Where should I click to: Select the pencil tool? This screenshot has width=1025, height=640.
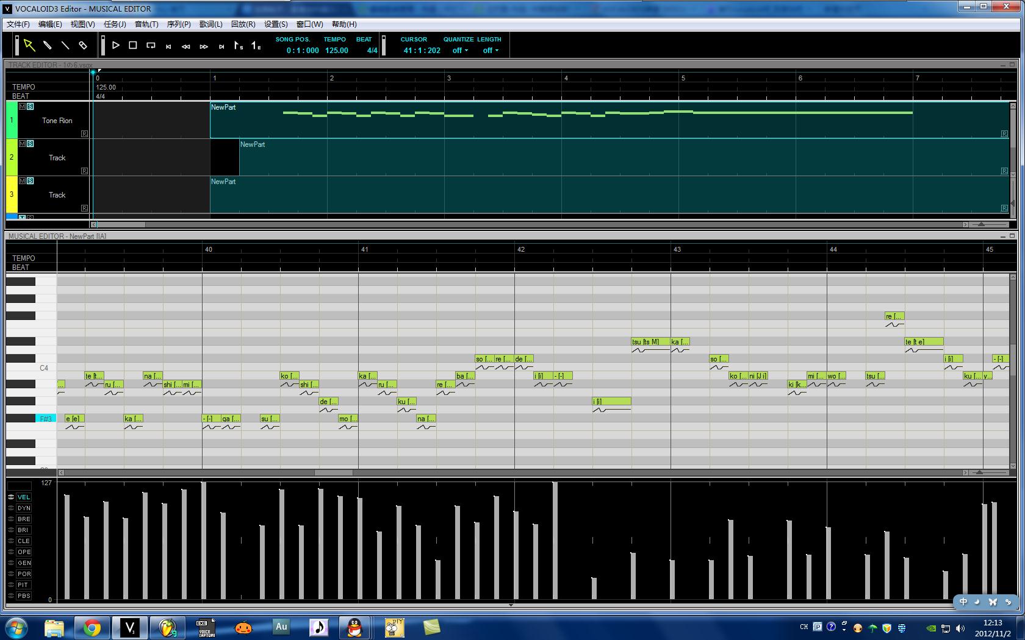click(47, 45)
